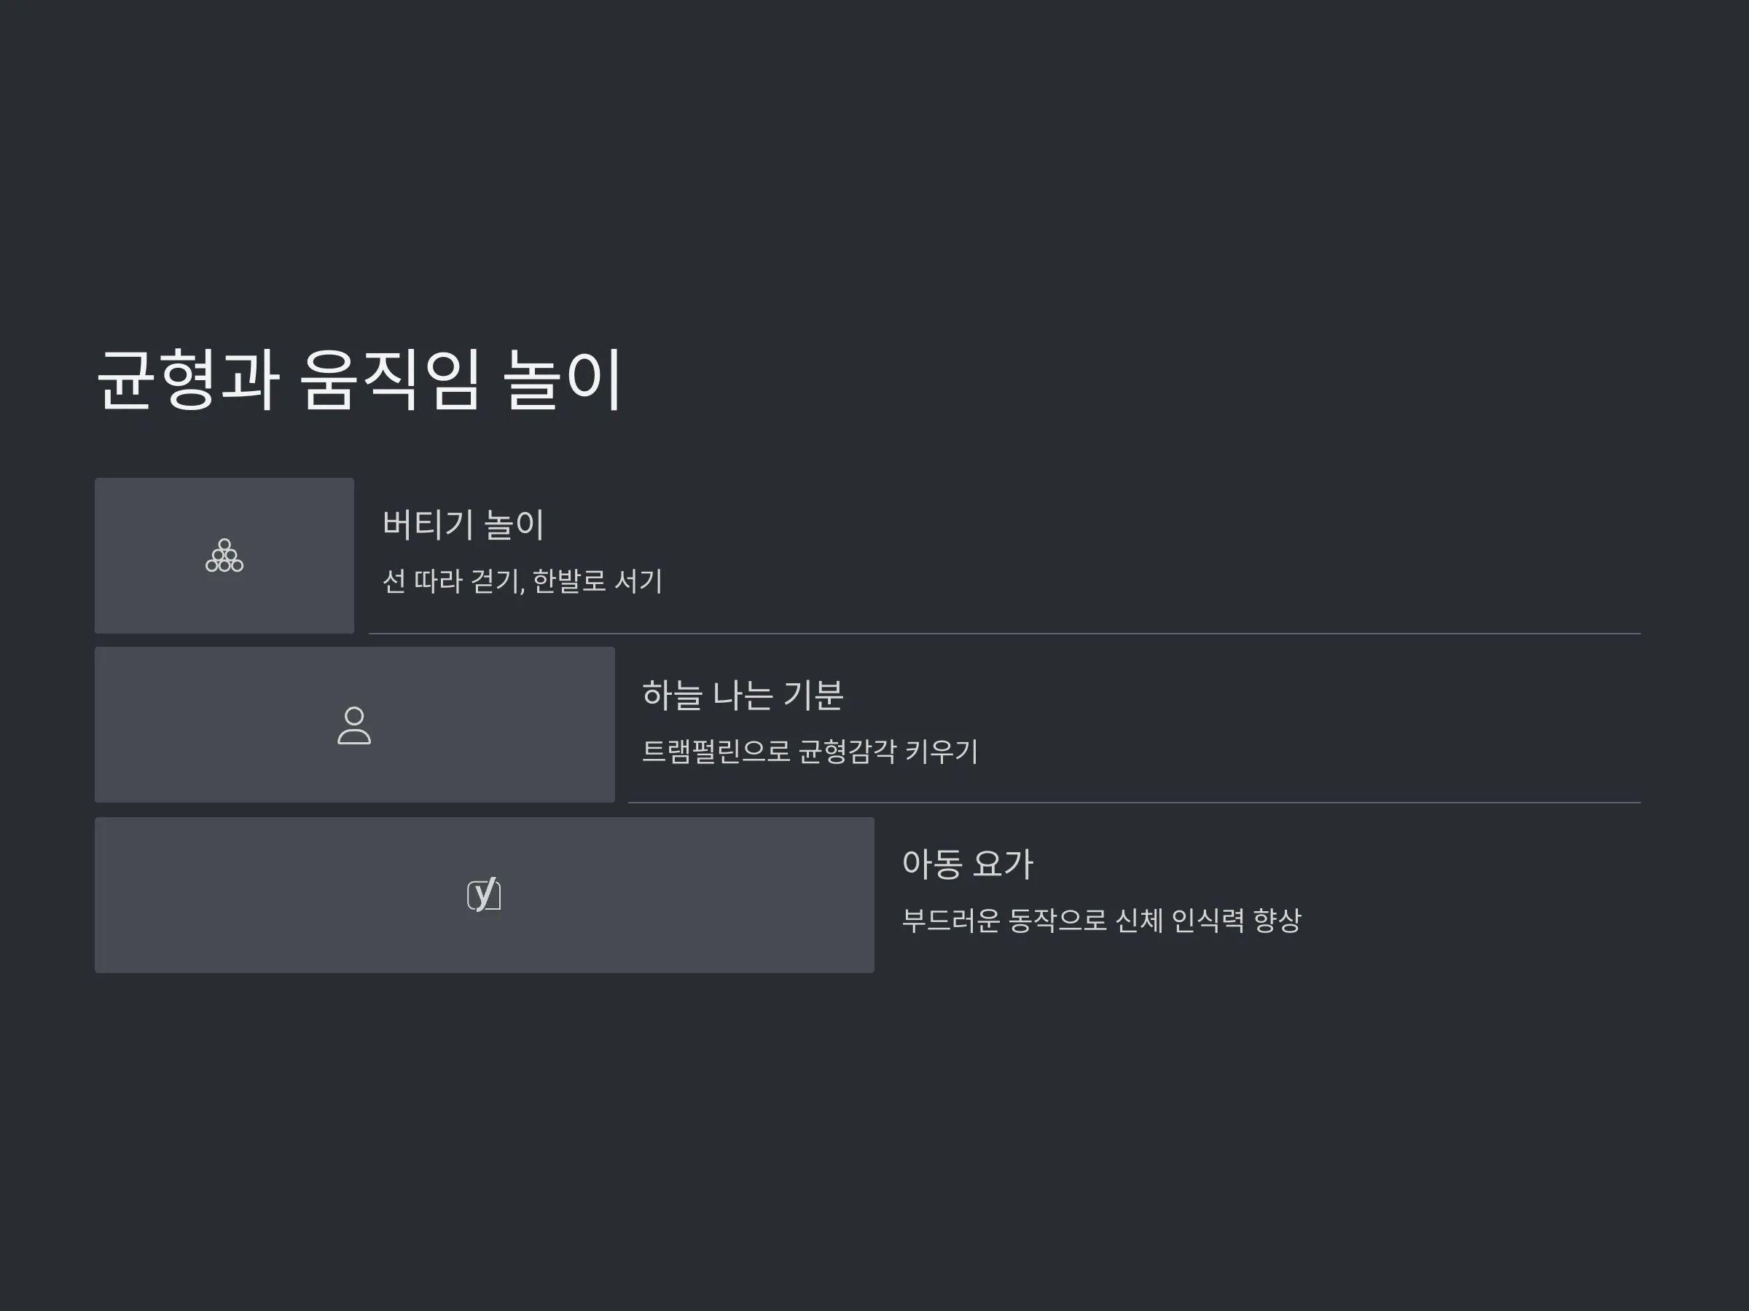1749x1311 pixels.
Task: Click the word 트램펄린으로 in the second description
Action: 716,751
